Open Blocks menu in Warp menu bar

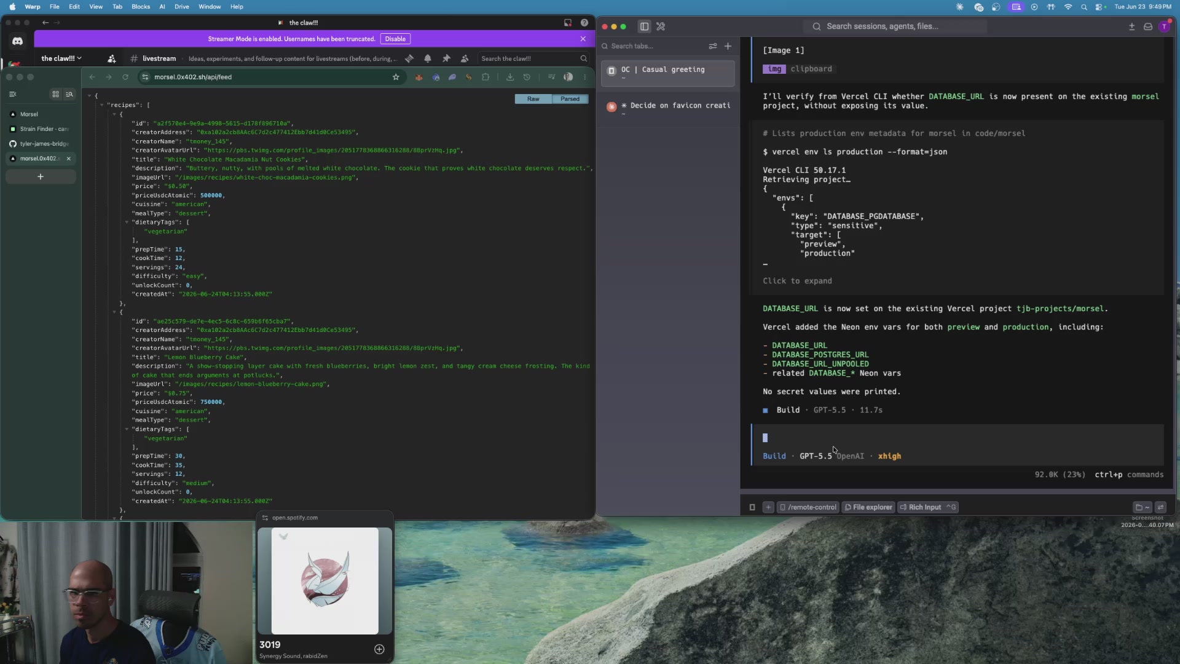[x=141, y=7]
